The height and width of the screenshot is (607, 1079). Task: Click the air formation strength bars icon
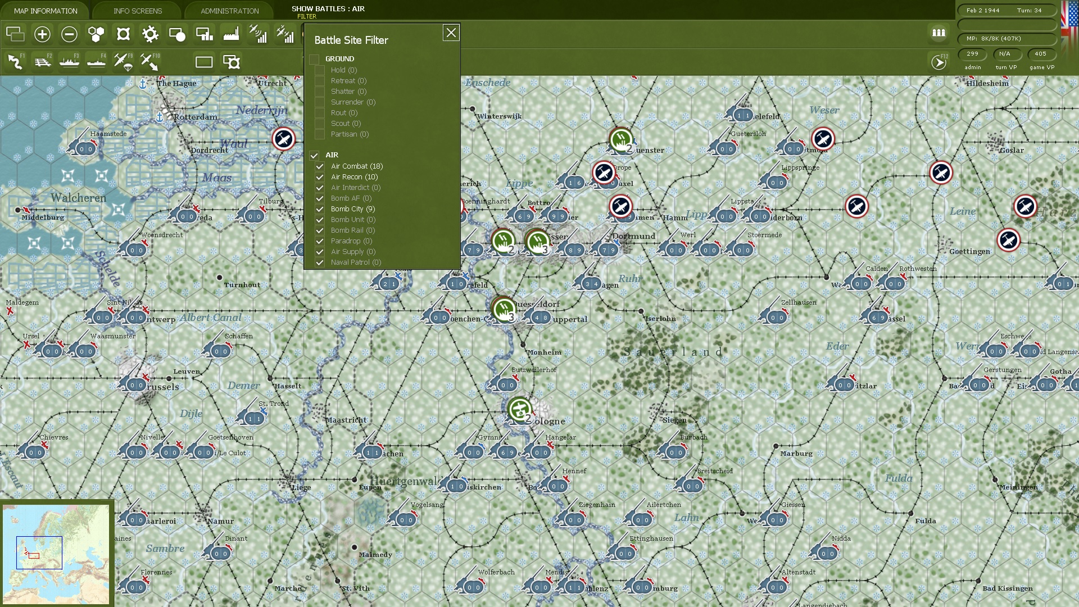pyautogui.click(x=285, y=34)
